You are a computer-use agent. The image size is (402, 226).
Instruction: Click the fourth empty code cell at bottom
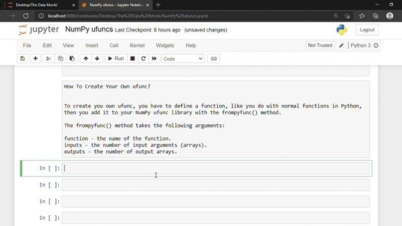coord(216,218)
